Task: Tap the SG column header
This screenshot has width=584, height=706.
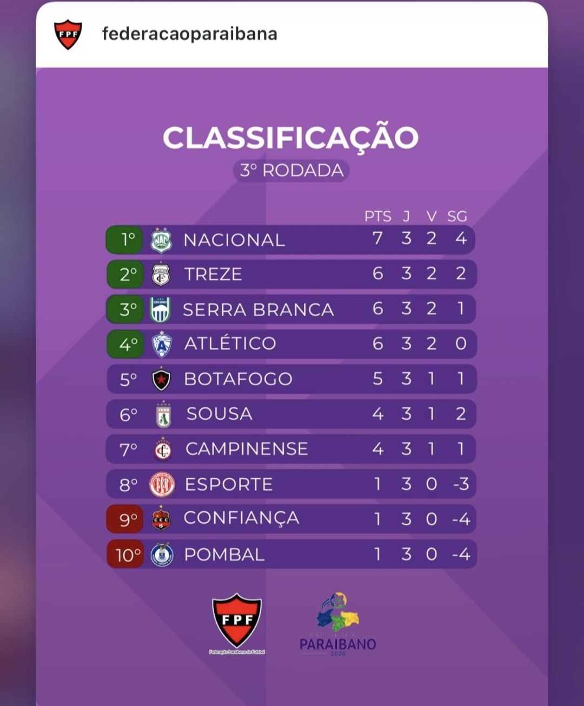Action: [x=457, y=216]
